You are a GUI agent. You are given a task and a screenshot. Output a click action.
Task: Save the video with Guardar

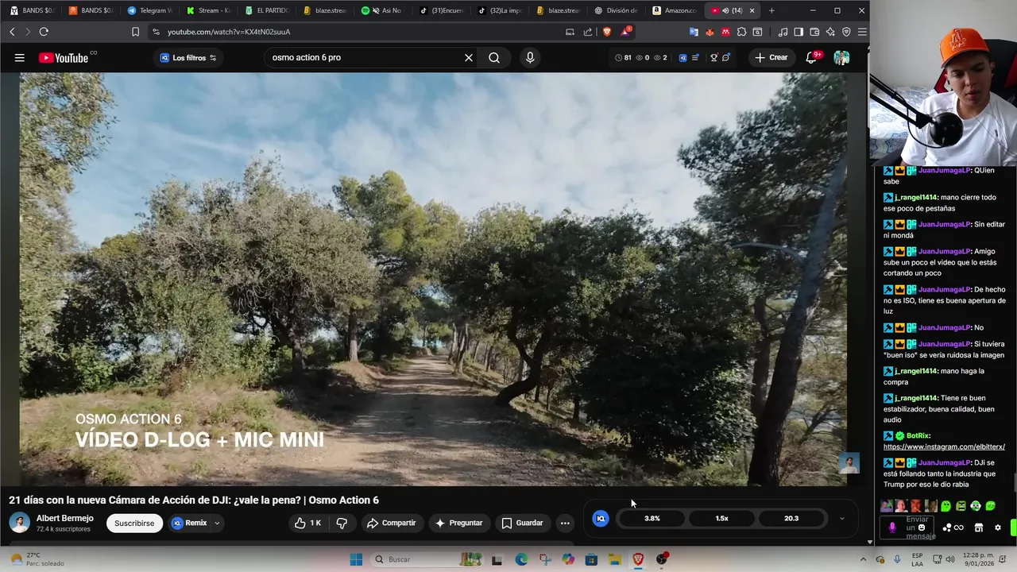coord(522,523)
